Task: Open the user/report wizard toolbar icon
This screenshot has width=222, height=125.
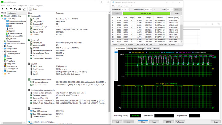Action: [20, 9]
